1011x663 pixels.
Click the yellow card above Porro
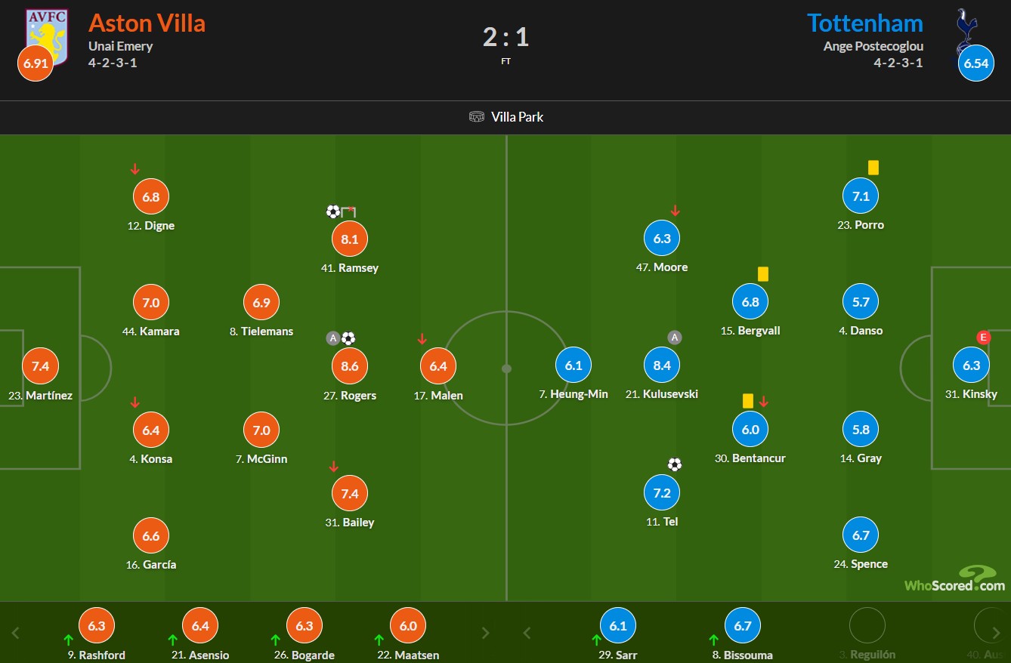click(x=873, y=168)
